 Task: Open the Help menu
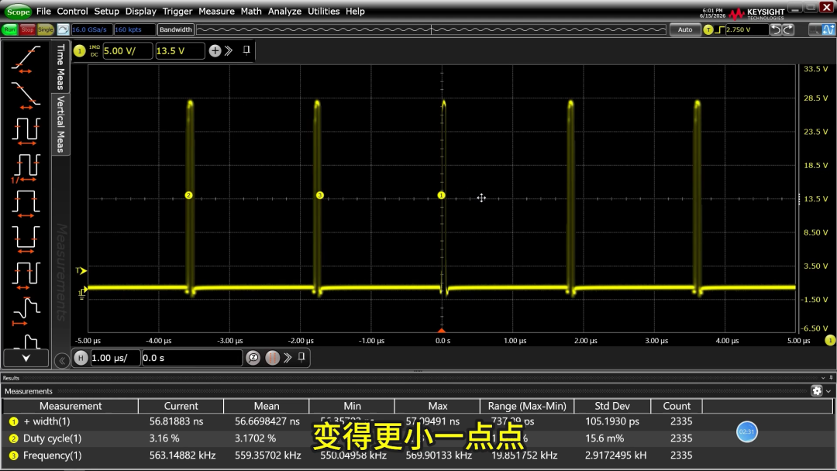pyautogui.click(x=355, y=11)
